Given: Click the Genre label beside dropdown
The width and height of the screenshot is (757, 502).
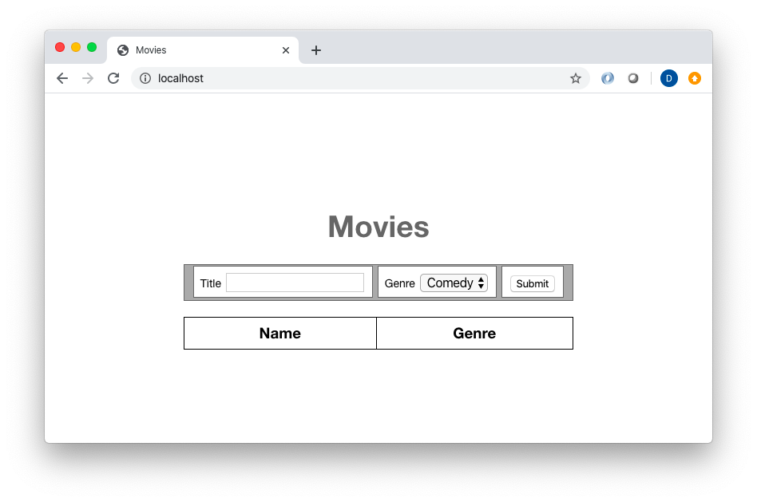Looking at the screenshot, I should 400,283.
